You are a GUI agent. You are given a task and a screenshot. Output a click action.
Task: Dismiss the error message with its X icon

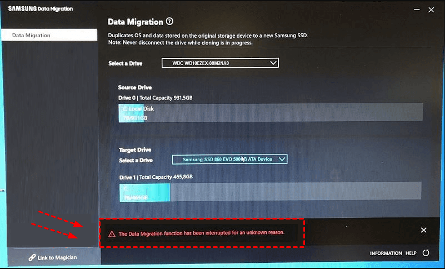point(423,230)
